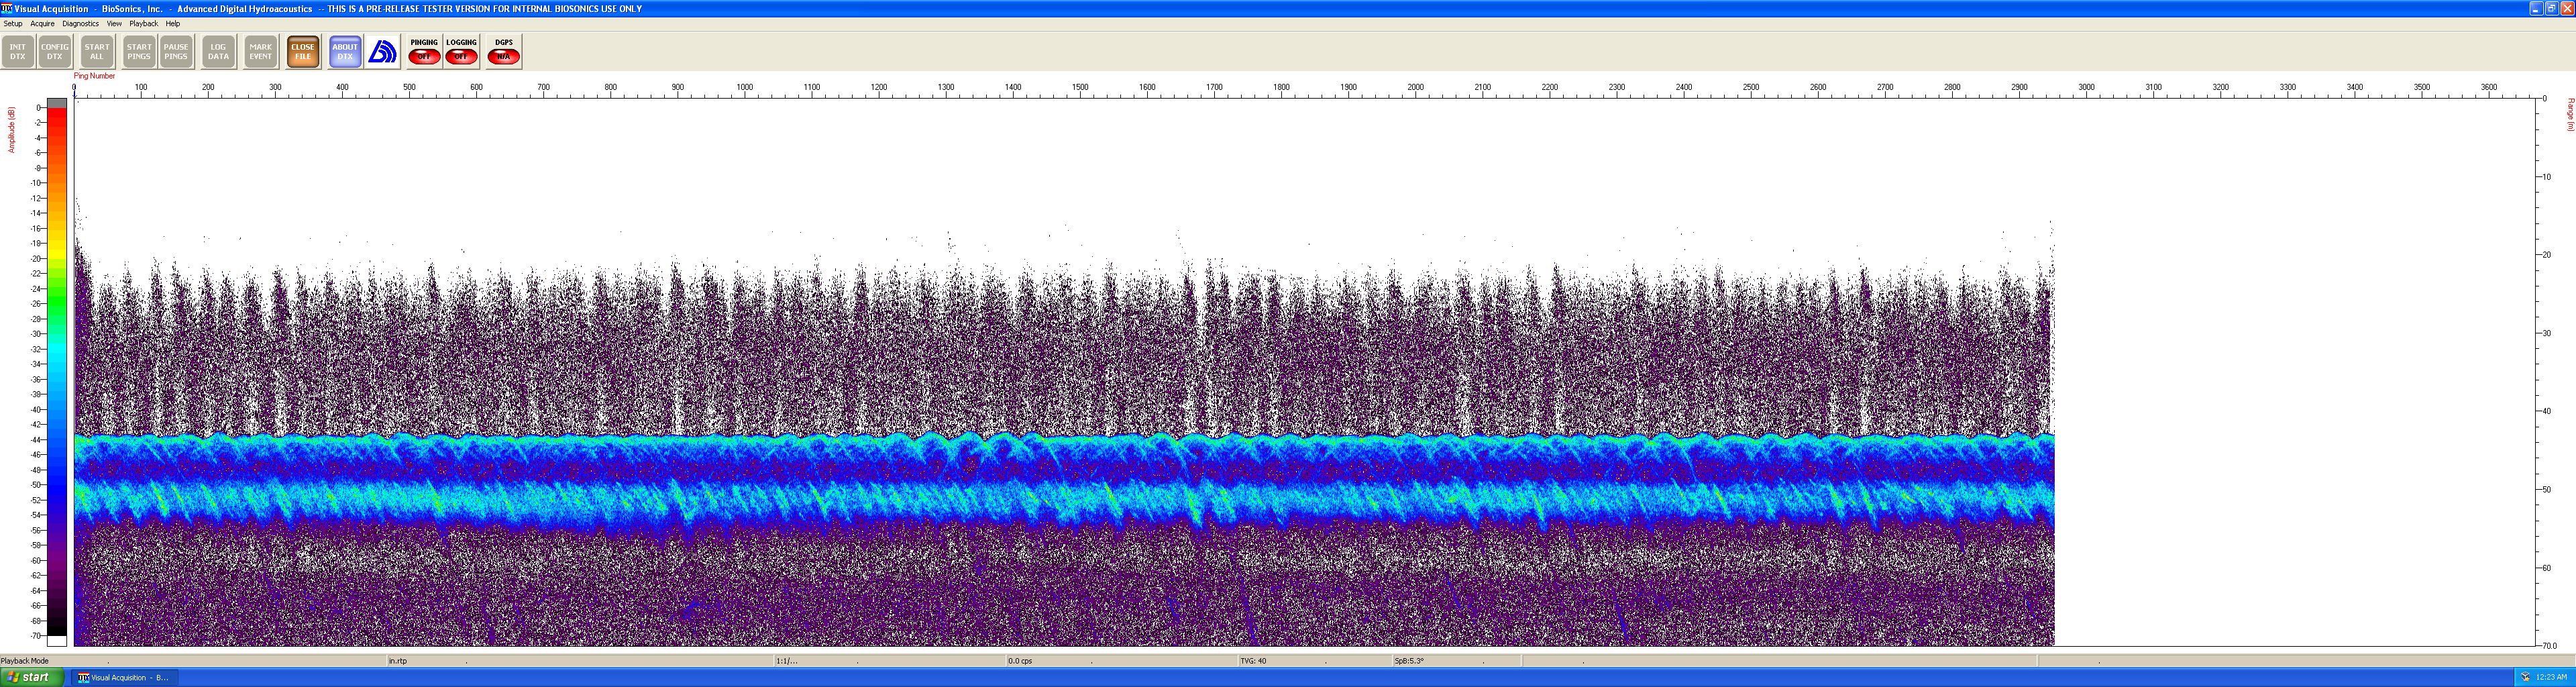The width and height of the screenshot is (2576, 687).
Task: Click ping 2000 on the ruler
Action: pos(1416,87)
